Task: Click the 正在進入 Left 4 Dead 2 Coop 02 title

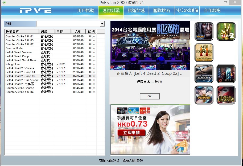Action: coord(149,73)
